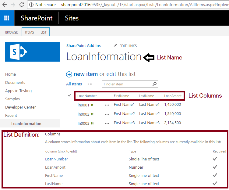Click the search magnifier icon
229x190 pixels.
(x=154, y=84)
